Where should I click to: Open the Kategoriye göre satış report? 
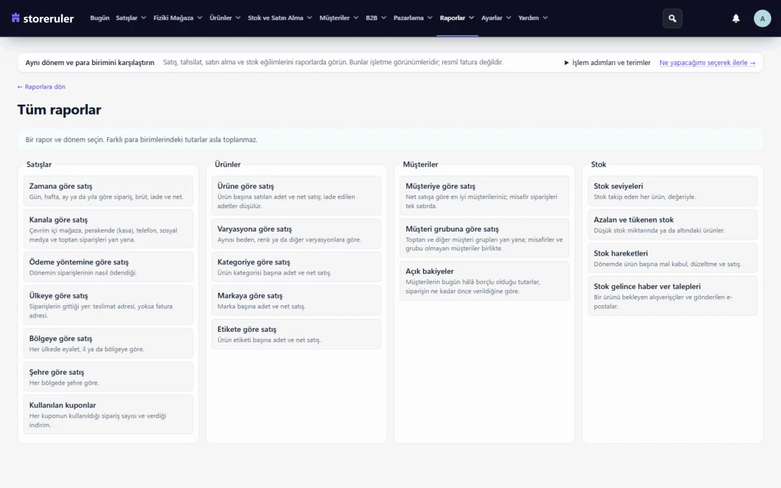[x=296, y=267]
